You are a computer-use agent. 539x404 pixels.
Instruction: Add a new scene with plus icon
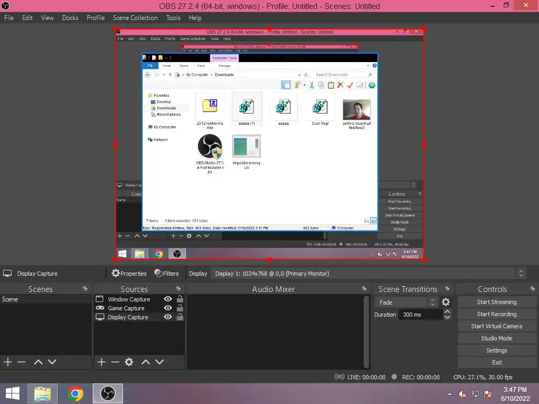click(8, 362)
